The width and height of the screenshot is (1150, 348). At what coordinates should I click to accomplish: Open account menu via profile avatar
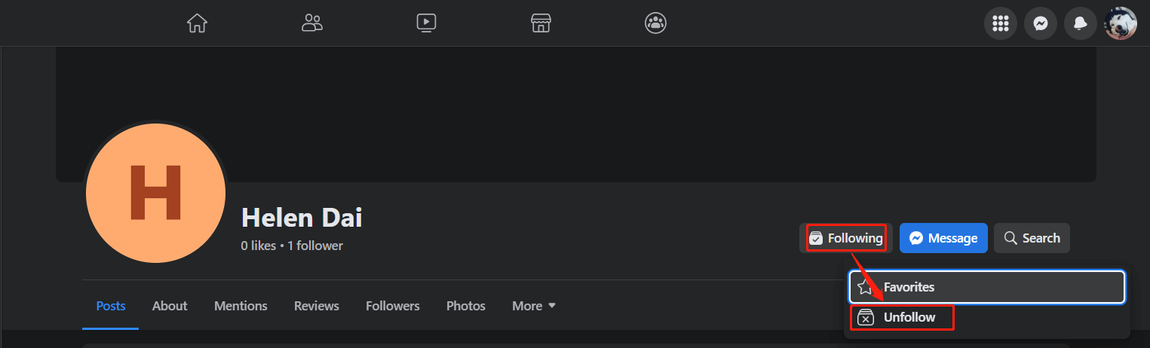click(x=1120, y=24)
